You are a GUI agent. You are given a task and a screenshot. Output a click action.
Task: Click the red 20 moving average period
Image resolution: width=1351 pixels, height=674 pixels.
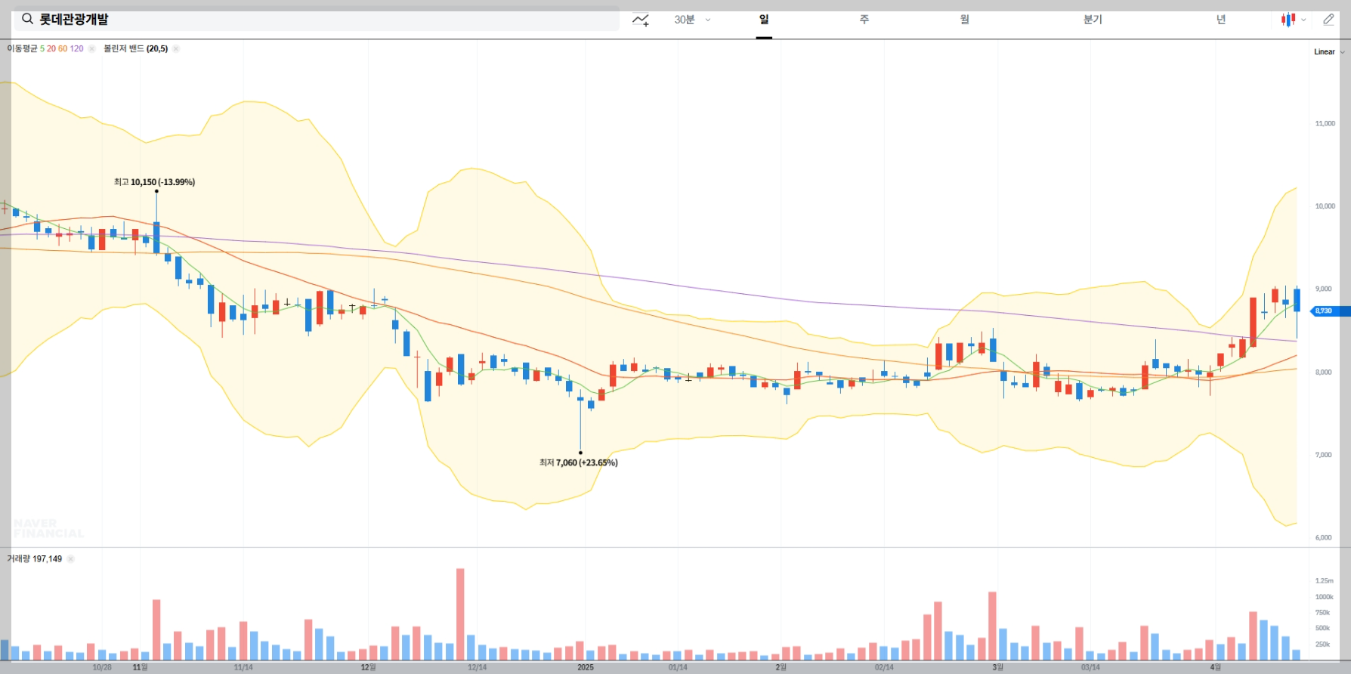[x=51, y=48]
